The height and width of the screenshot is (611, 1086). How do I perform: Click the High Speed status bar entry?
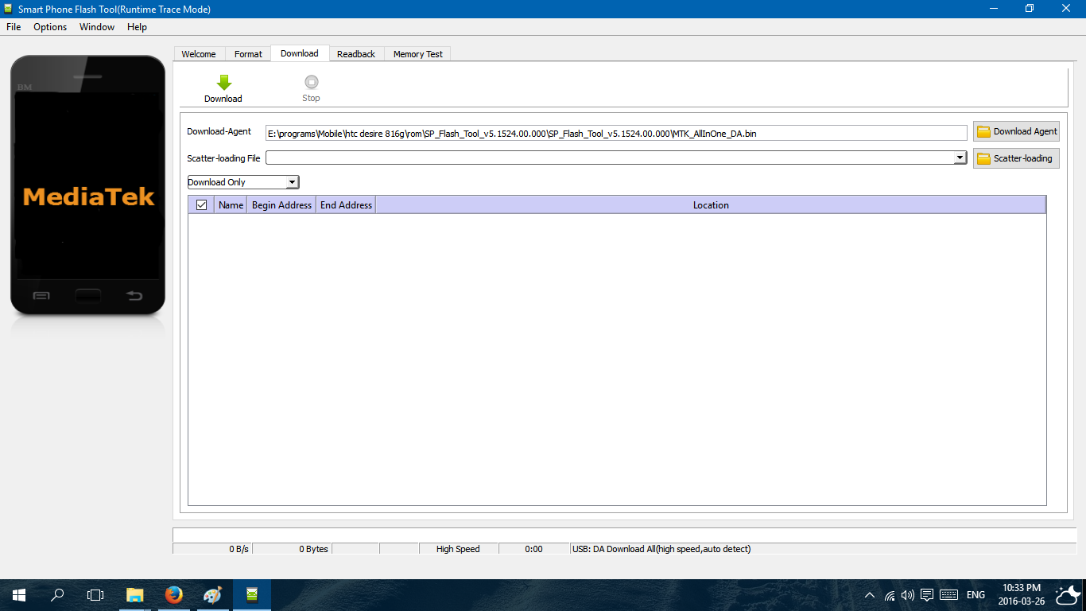point(458,549)
